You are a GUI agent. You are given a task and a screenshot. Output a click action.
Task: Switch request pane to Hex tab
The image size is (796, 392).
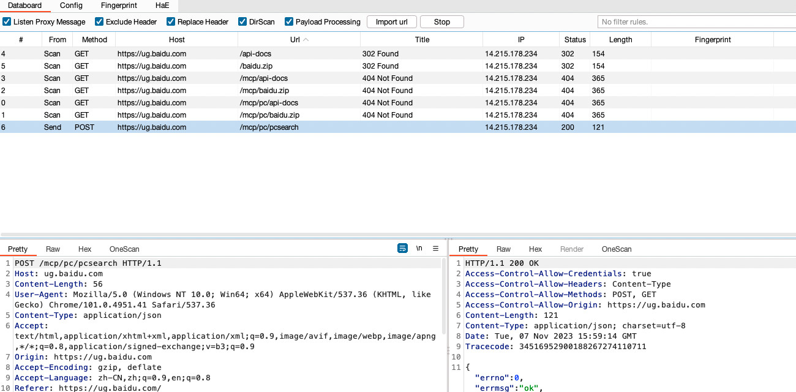[85, 249]
